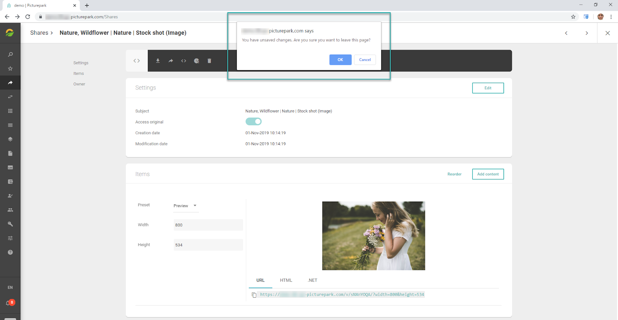Close the share detail view
Image resolution: width=618 pixels, height=320 pixels.
point(608,33)
